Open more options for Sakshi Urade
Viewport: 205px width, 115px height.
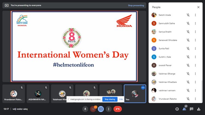[x=195, y=15]
